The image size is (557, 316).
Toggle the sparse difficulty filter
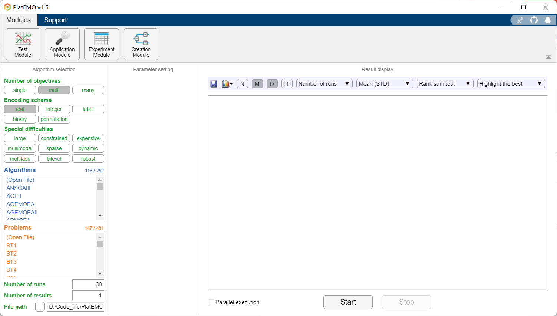coord(54,148)
